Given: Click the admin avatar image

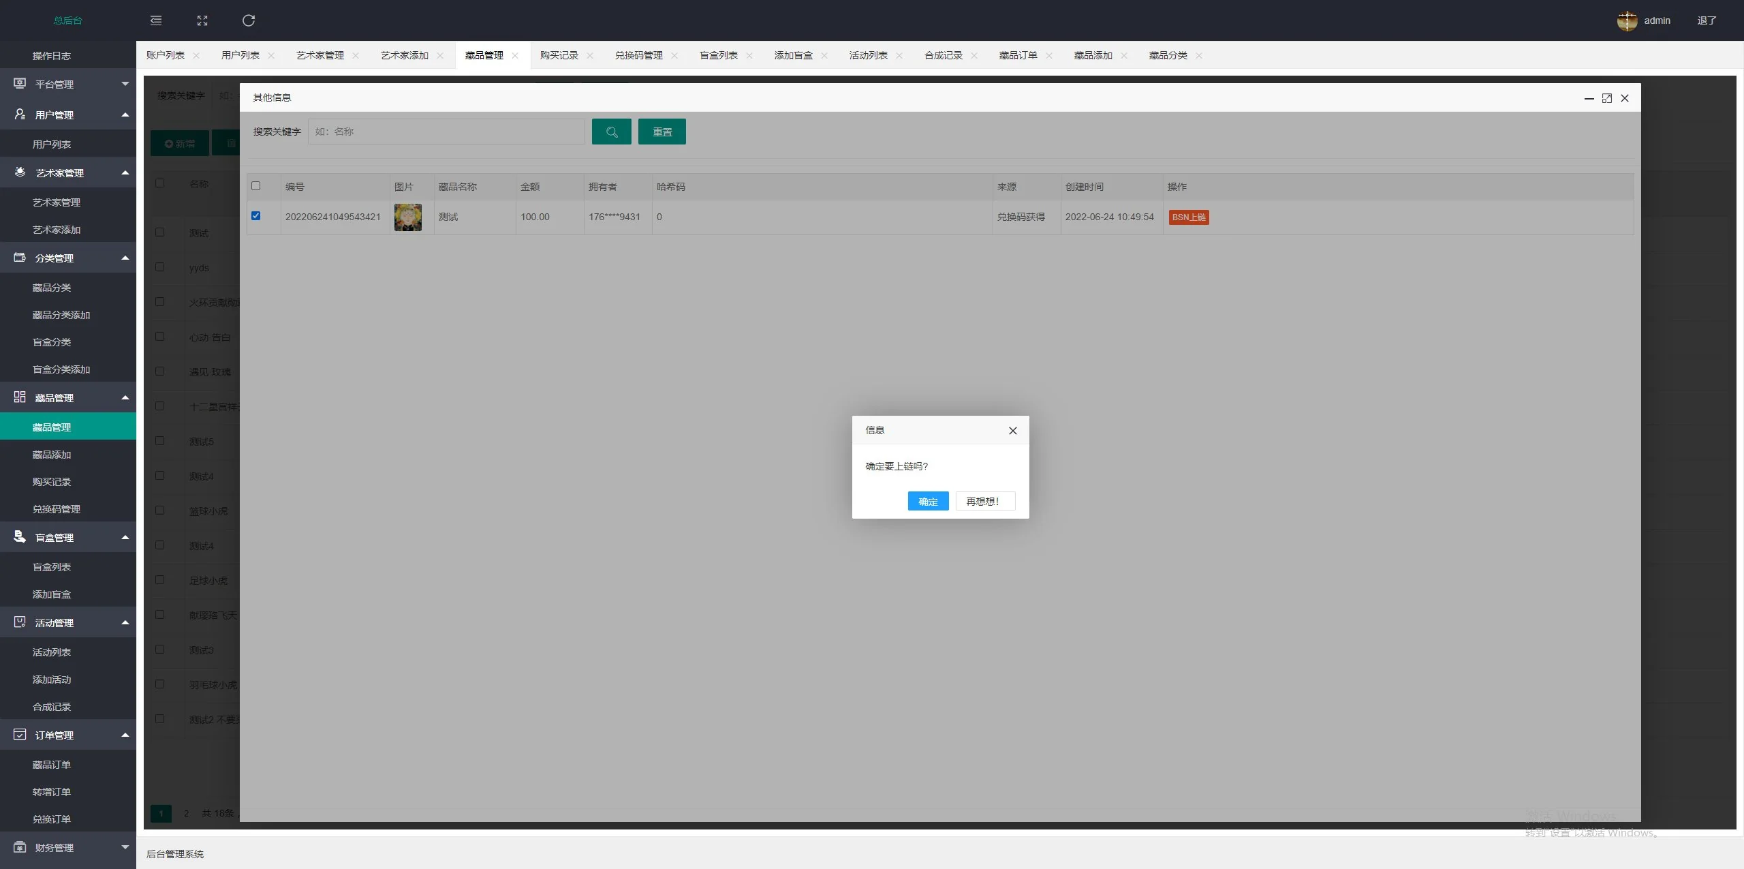Looking at the screenshot, I should pos(1627,20).
